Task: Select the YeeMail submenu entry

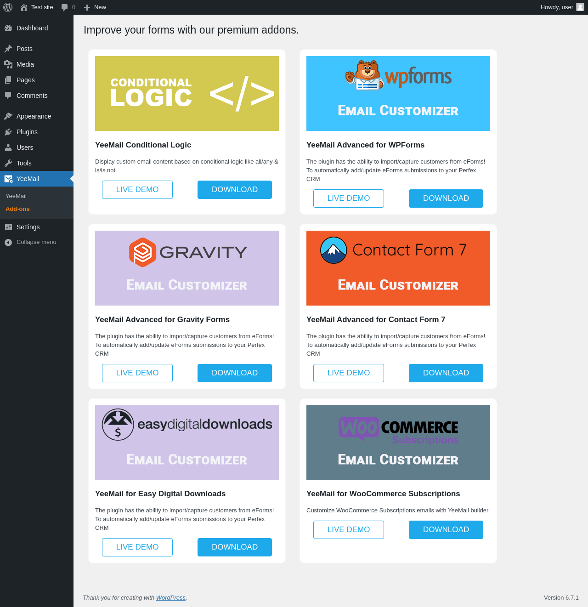Action: (16, 196)
